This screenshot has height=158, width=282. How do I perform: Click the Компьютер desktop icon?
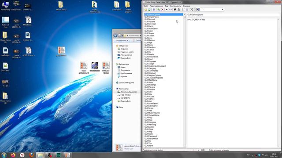point(5,6)
